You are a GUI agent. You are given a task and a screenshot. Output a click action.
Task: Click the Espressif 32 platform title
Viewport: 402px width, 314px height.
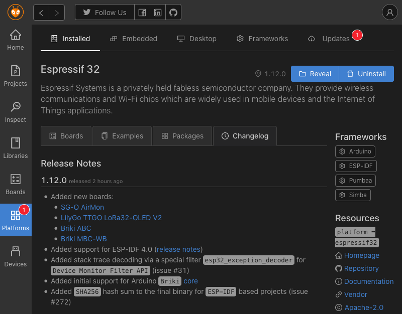point(70,69)
